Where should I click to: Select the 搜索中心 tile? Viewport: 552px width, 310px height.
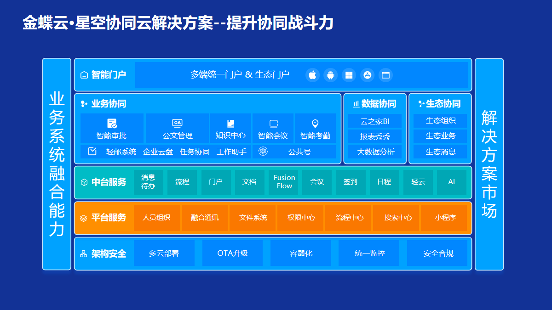pyautogui.click(x=397, y=218)
